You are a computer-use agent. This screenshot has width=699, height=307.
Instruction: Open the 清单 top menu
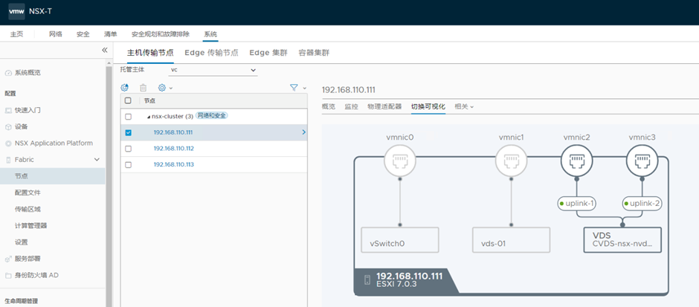(111, 34)
